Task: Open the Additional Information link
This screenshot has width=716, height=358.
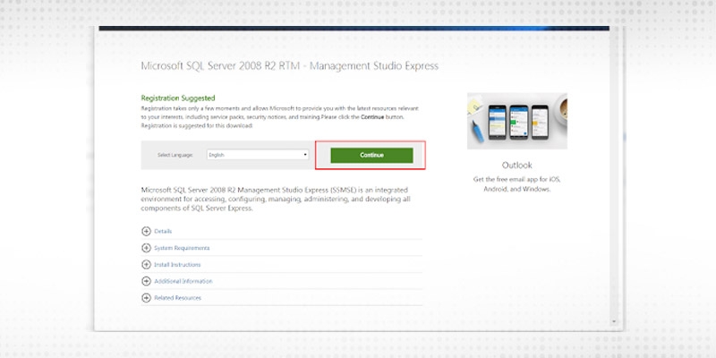Action: pos(183,281)
